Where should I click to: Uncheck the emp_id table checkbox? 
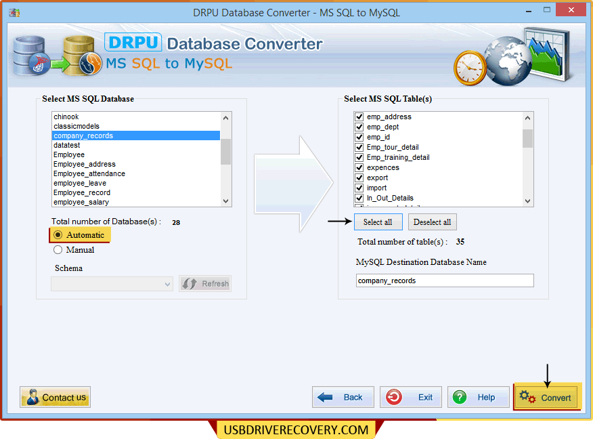[x=359, y=137]
